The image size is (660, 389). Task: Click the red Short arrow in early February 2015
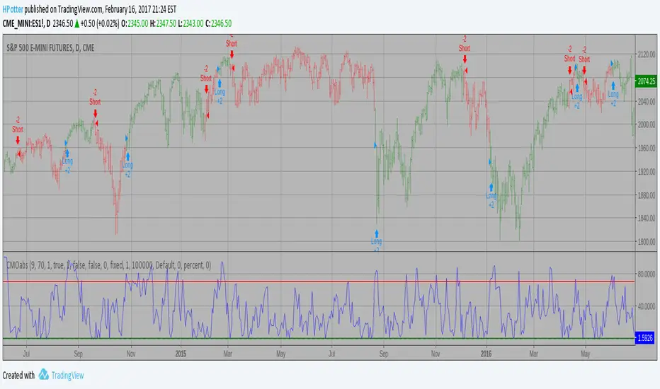(x=206, y=89)
